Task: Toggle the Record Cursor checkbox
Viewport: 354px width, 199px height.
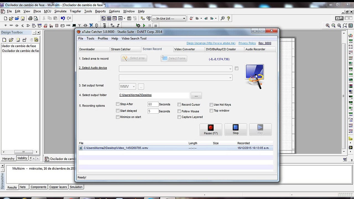Action: [179, 104]
